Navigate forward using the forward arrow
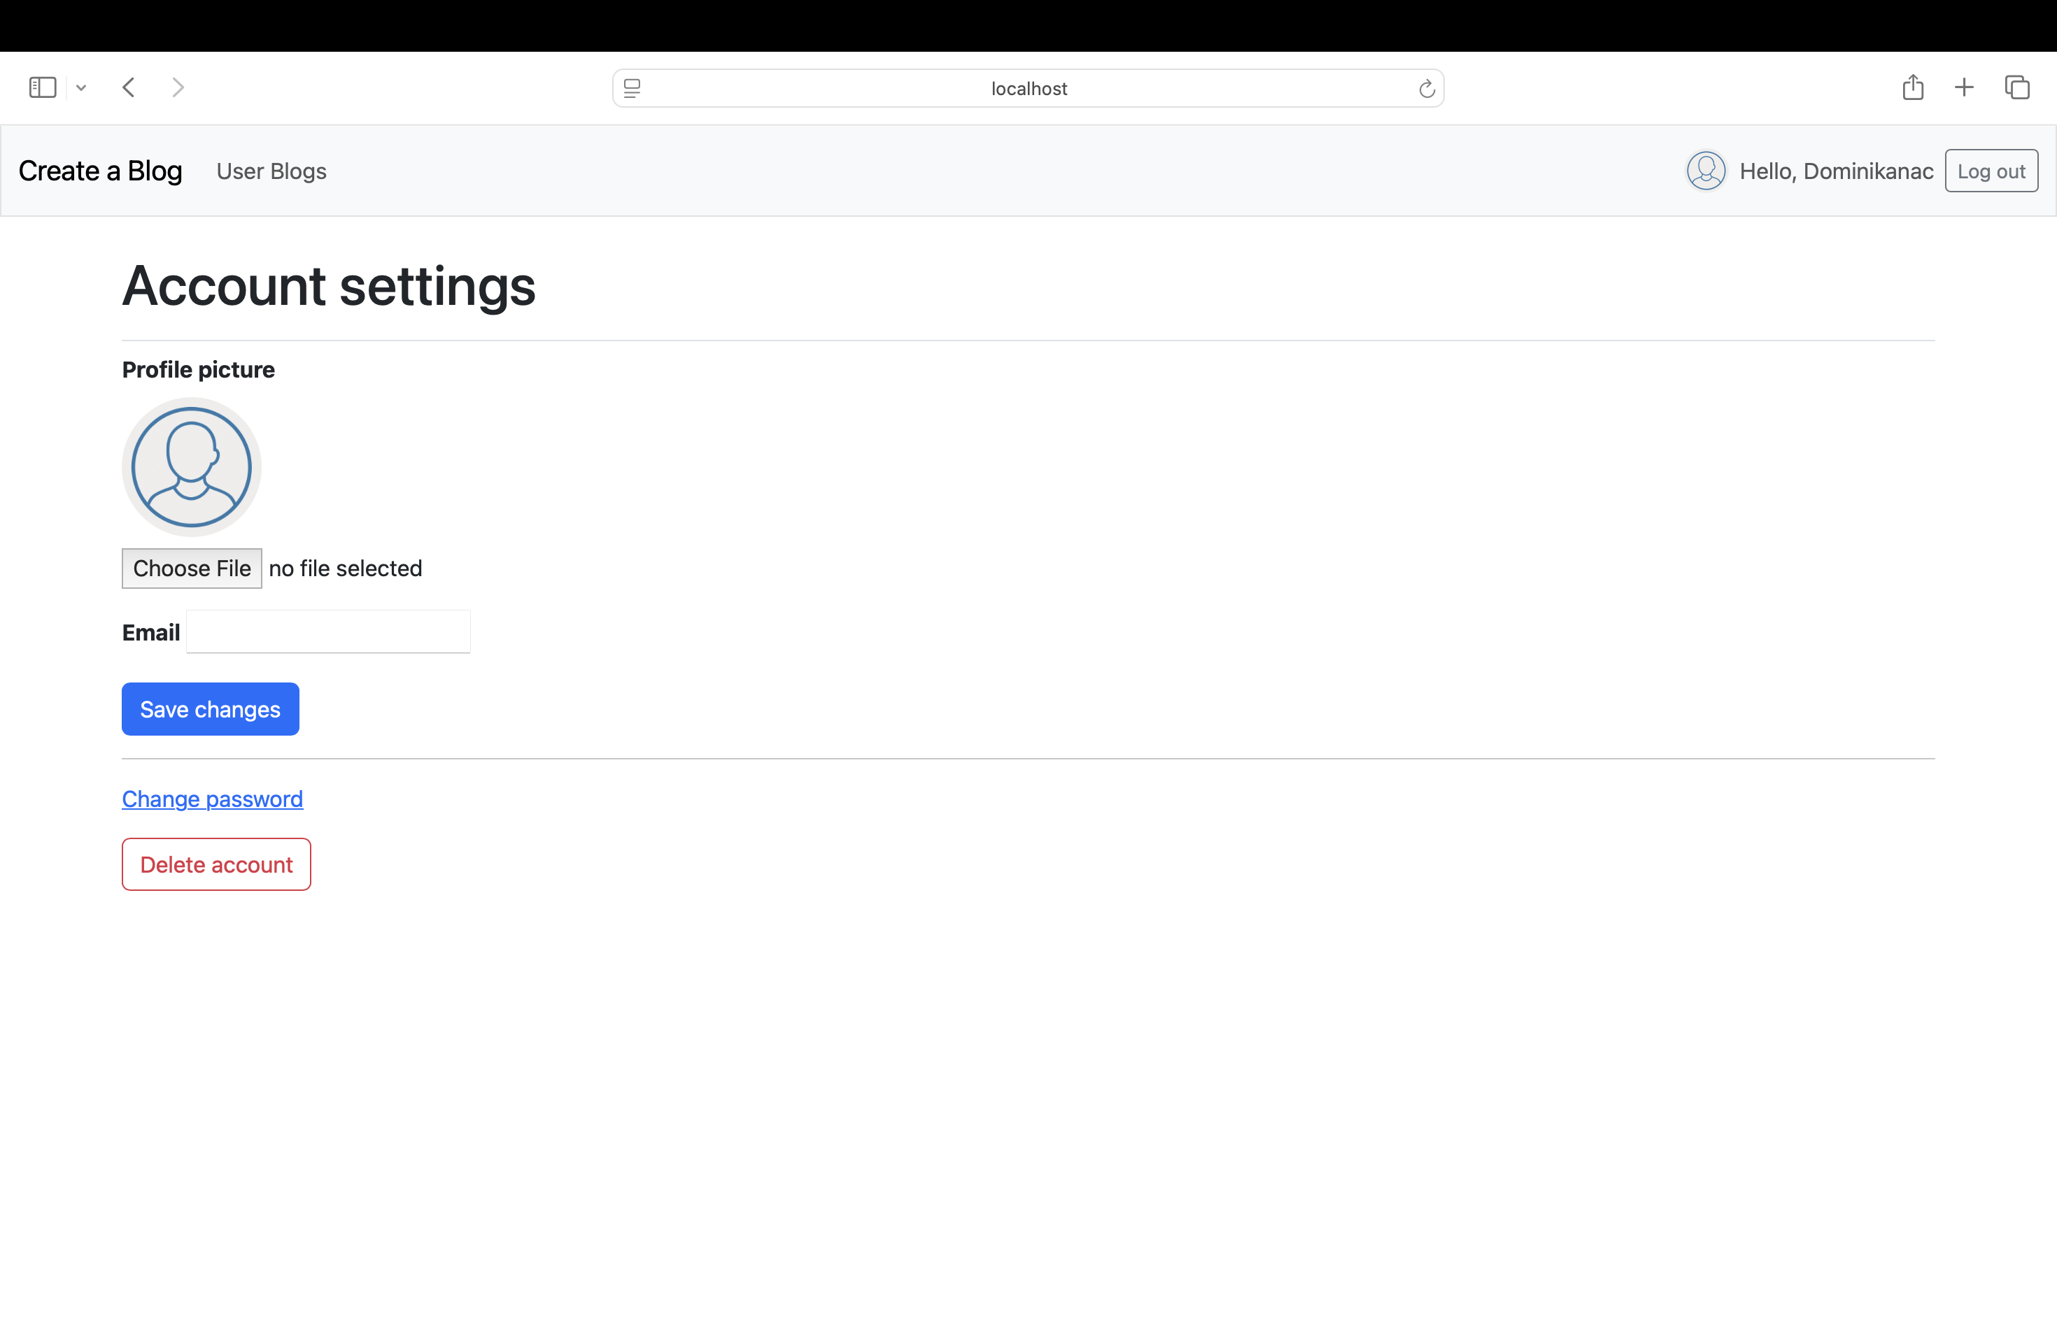The width and height of the screenshot is (2057, 1337). point(178,87)
